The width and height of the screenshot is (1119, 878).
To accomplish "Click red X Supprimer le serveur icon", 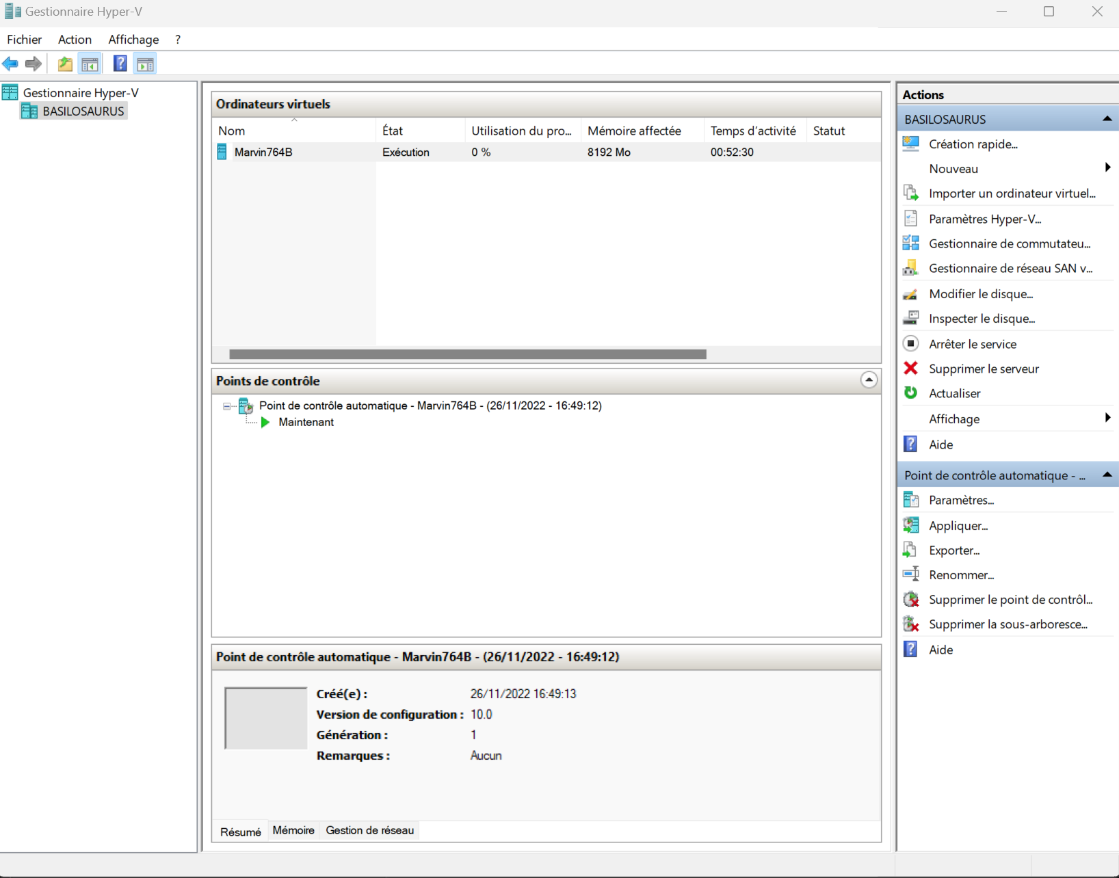I will pos(910,369).
